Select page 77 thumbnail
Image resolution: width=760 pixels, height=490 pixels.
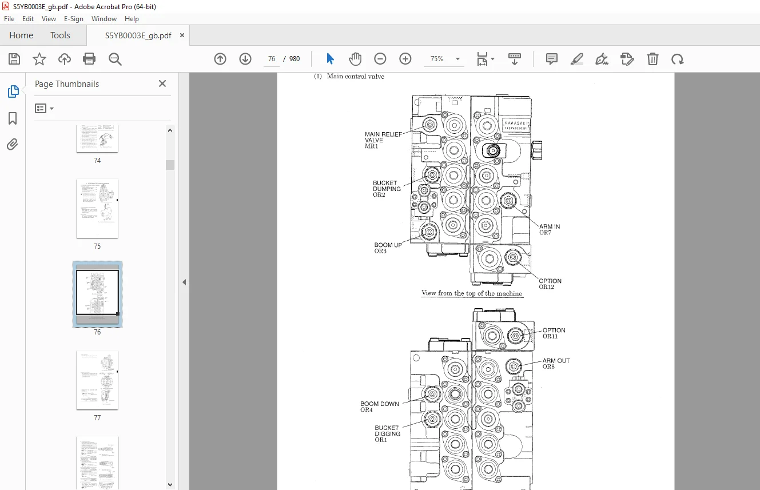(97, 380)
